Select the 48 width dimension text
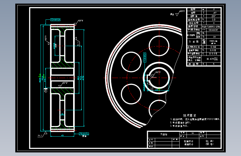The height and width of the screenshot is (156, 241). coord(62,135)
